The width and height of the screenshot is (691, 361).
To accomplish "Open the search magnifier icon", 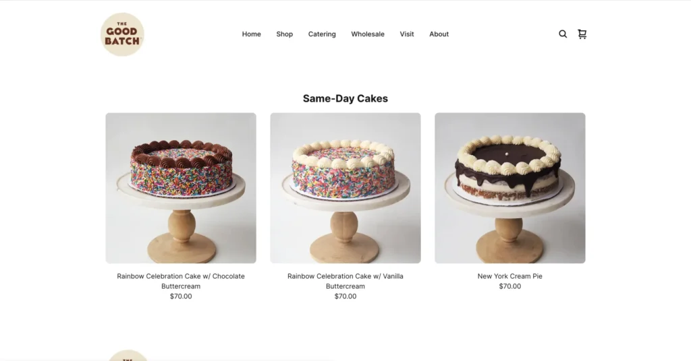I will coord(563,34).
